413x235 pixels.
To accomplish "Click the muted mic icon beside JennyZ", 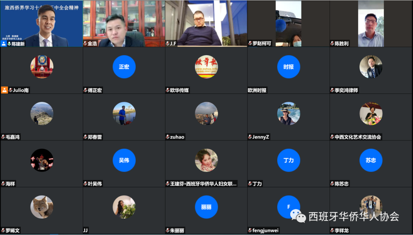I will [250, 137].
